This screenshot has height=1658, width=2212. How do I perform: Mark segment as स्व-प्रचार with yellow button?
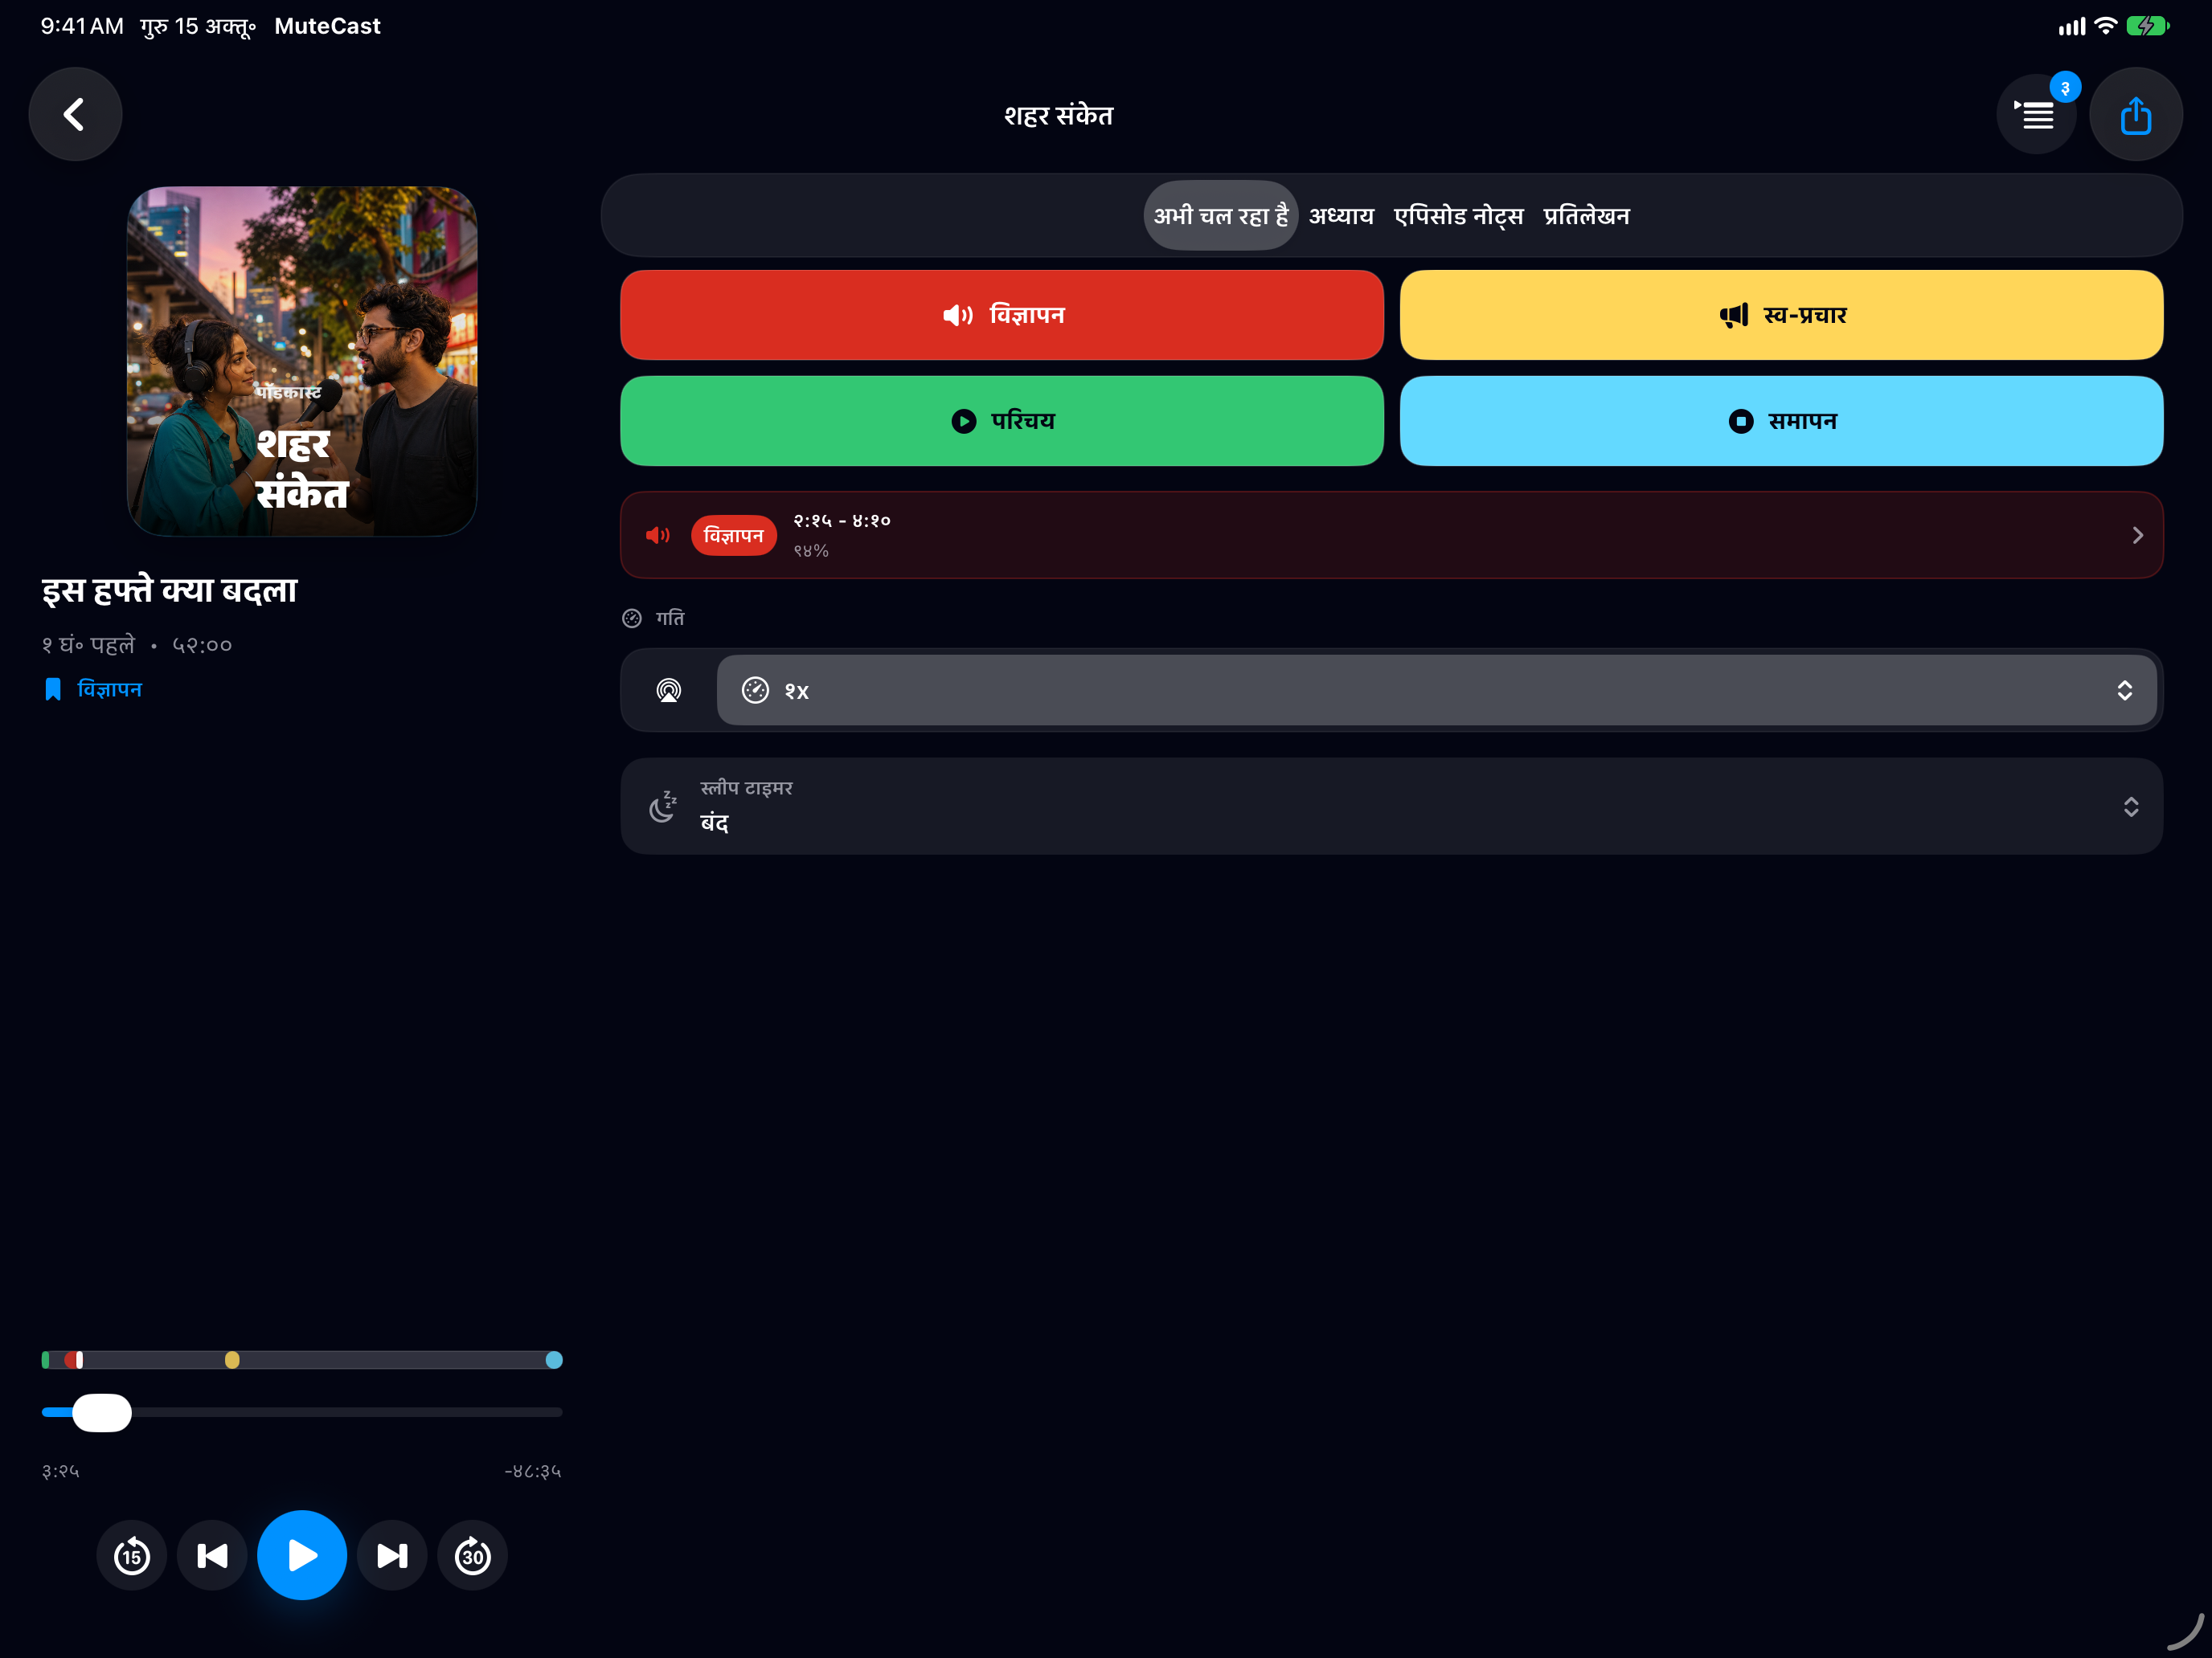[1781, 315]
